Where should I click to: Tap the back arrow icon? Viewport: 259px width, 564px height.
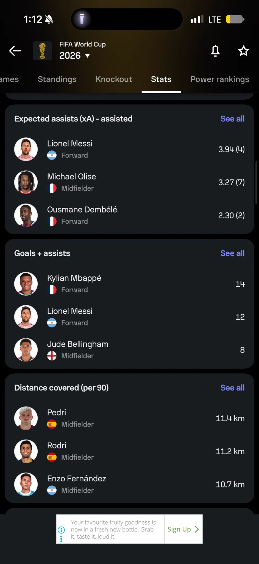(x=15, y=51)
